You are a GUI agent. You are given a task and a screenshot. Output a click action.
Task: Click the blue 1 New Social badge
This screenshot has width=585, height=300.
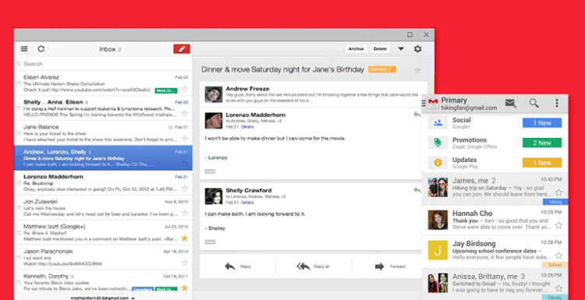click(542, 123)
